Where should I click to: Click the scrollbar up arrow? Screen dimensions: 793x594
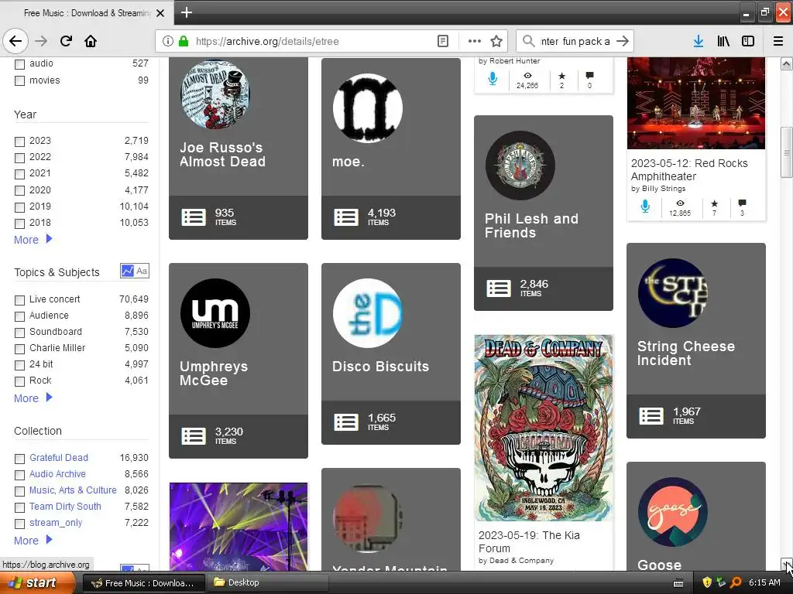pos(786,63)
